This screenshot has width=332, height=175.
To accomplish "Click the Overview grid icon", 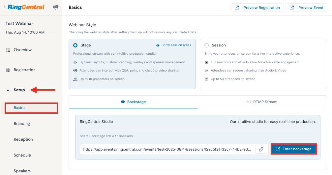I will click(x=8, y=50).
